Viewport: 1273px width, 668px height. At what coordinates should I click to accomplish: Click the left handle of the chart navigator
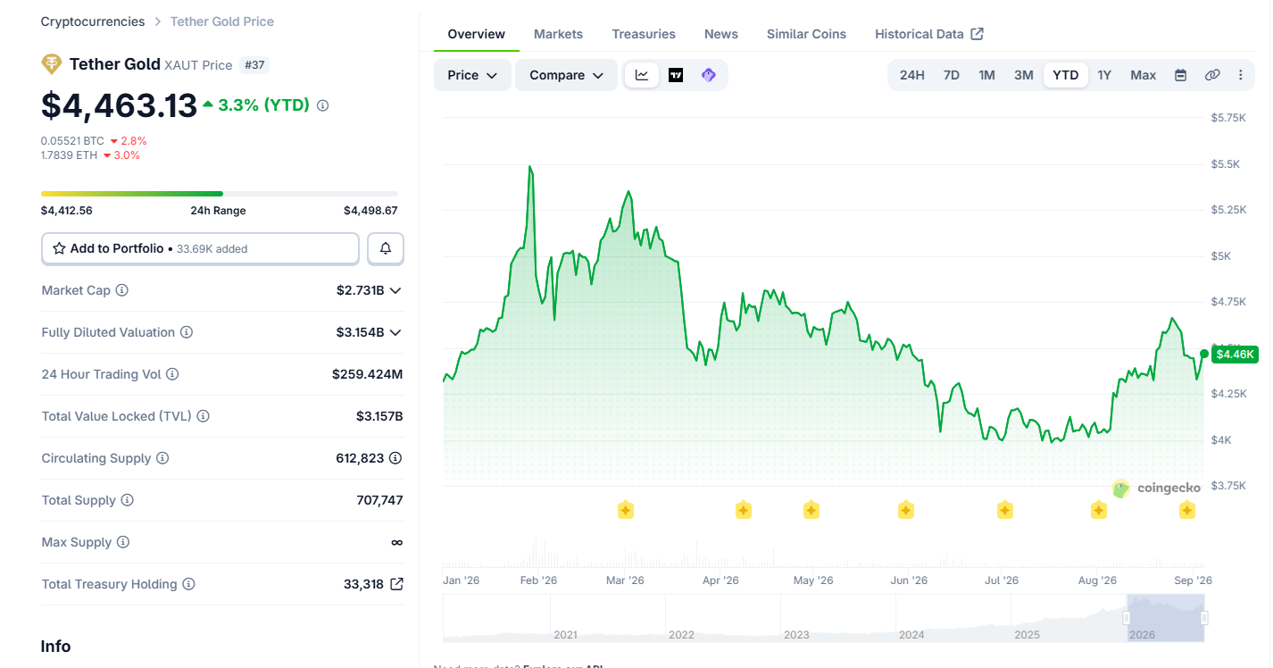tap(1127, 618)
